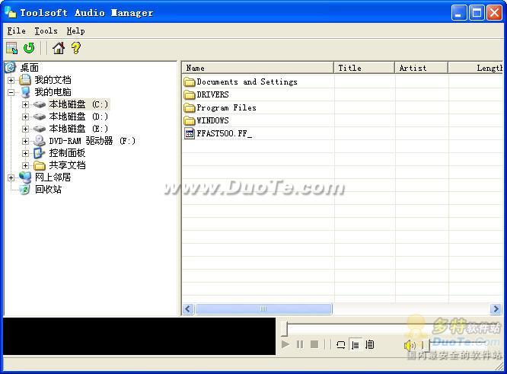Expand the 我的文档 tree node

tap(11, 80)
